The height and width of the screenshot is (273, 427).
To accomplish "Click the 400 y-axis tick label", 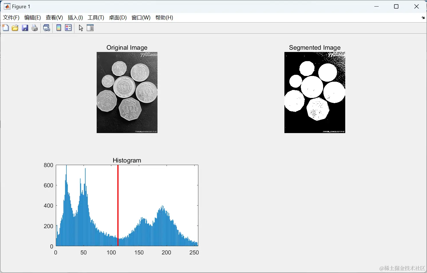I will [48, 206].
